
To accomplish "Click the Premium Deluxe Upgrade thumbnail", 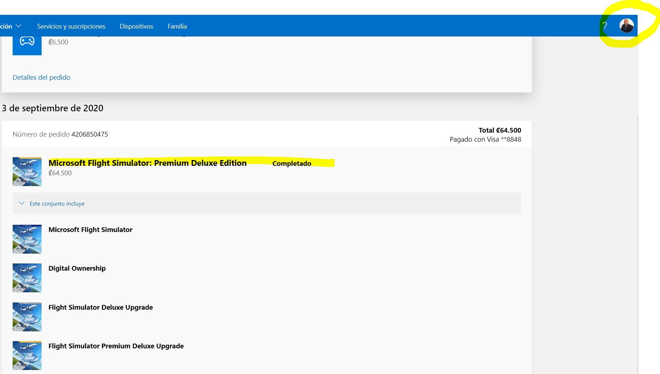I will tap(27, 356).
